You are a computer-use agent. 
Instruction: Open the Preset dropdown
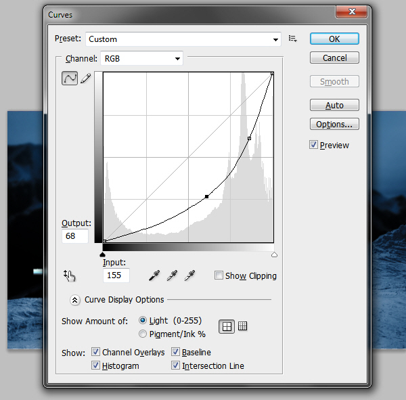(x=183, y=39)
